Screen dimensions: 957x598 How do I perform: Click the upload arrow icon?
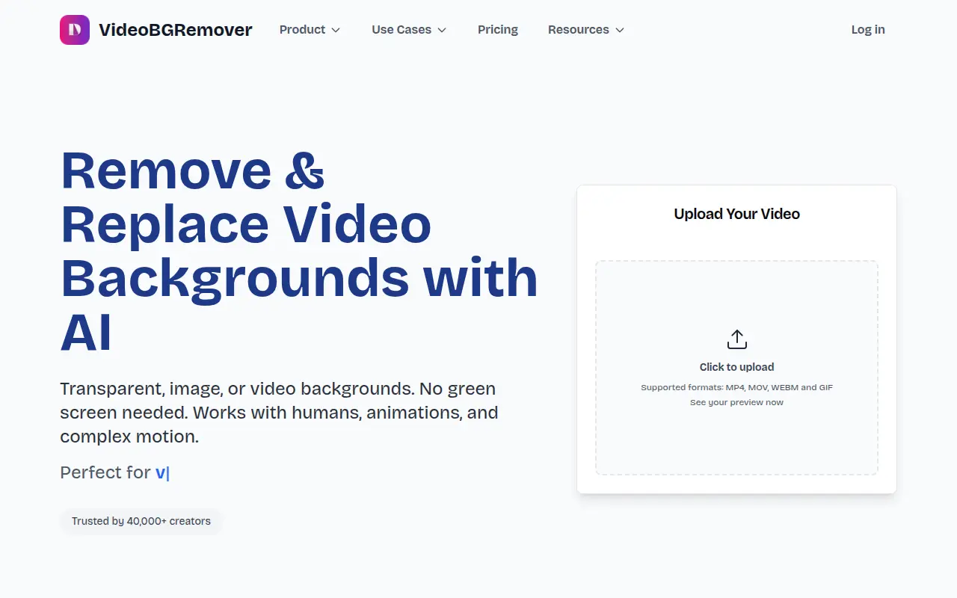(x=737, y=339)
